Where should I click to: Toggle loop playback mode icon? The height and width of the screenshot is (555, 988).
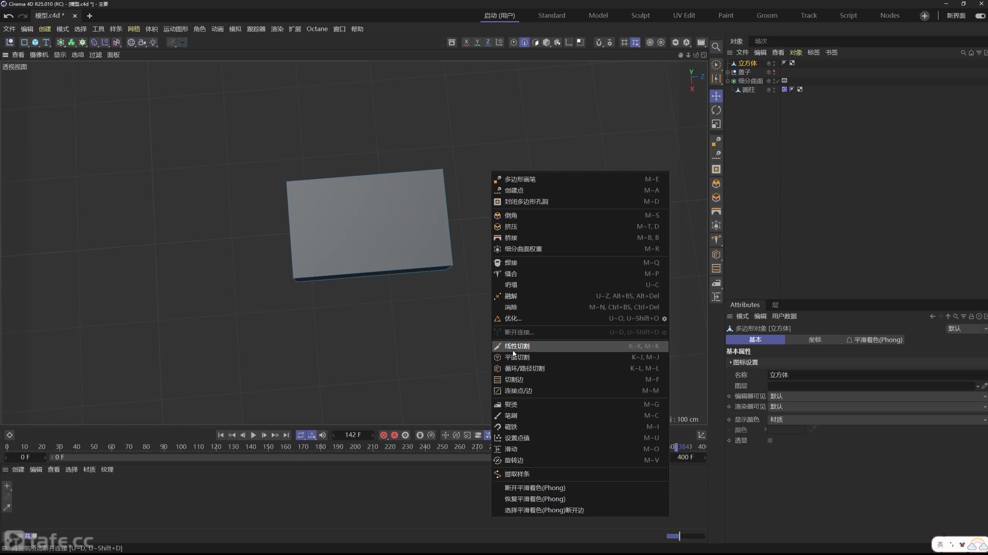click(x=301, y=435)
